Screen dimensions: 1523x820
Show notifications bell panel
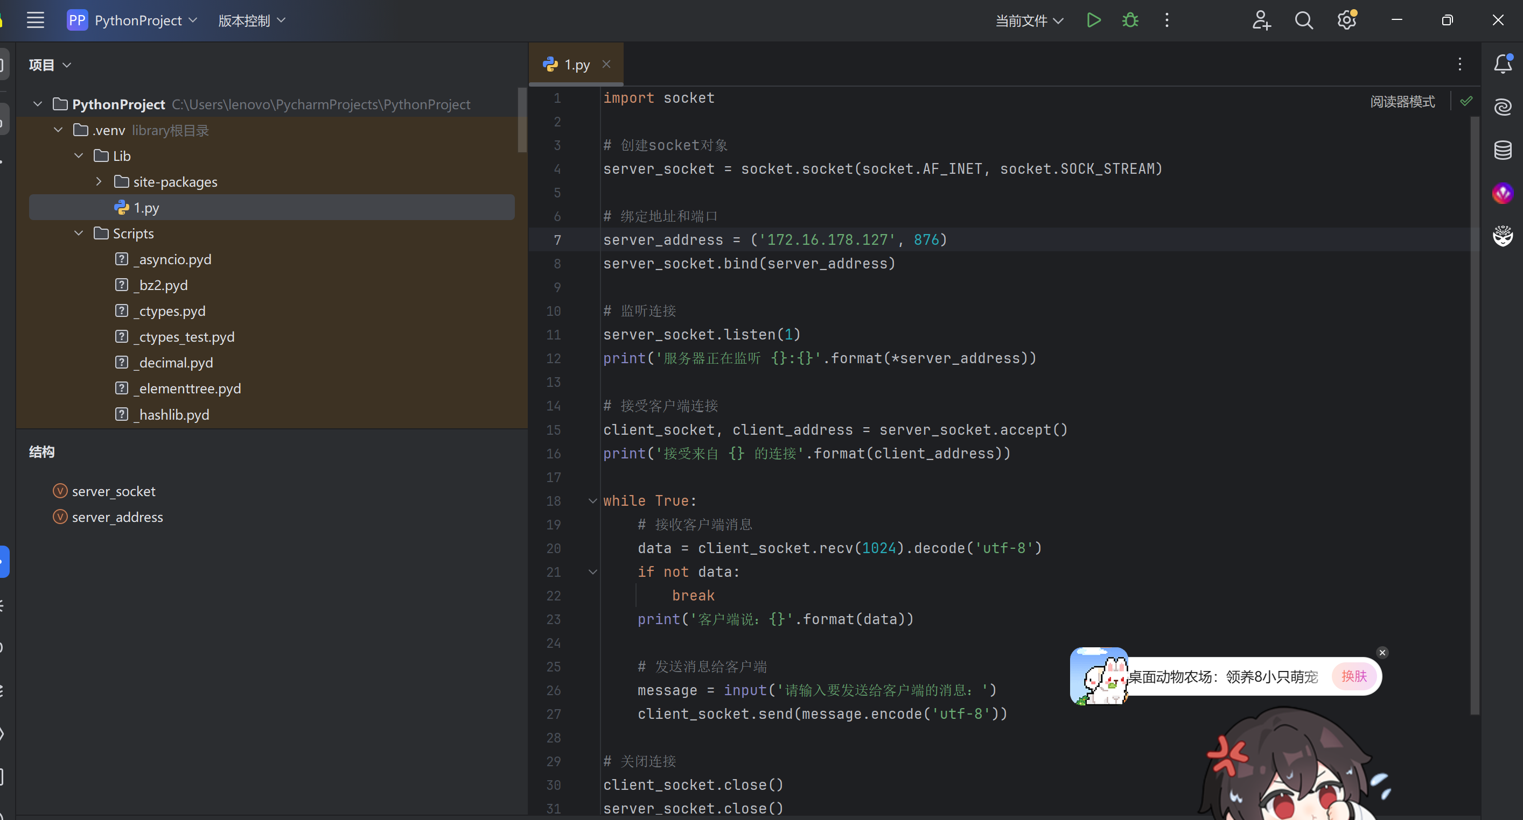tap(1503, 64)
